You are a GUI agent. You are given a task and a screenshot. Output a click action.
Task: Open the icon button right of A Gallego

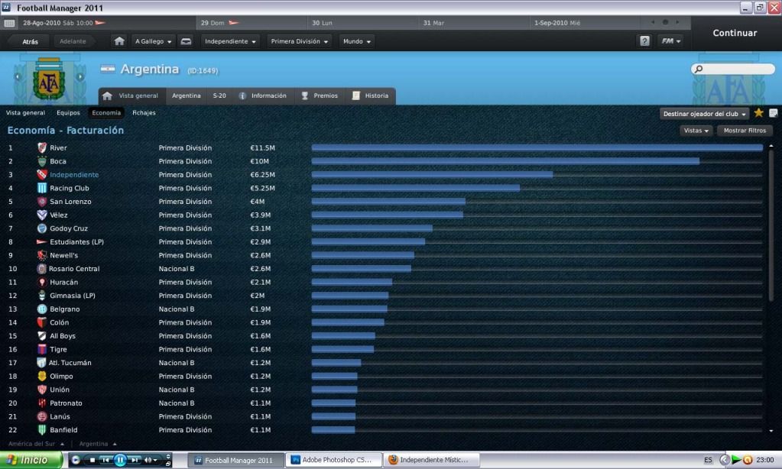click(x=186, y=41)
